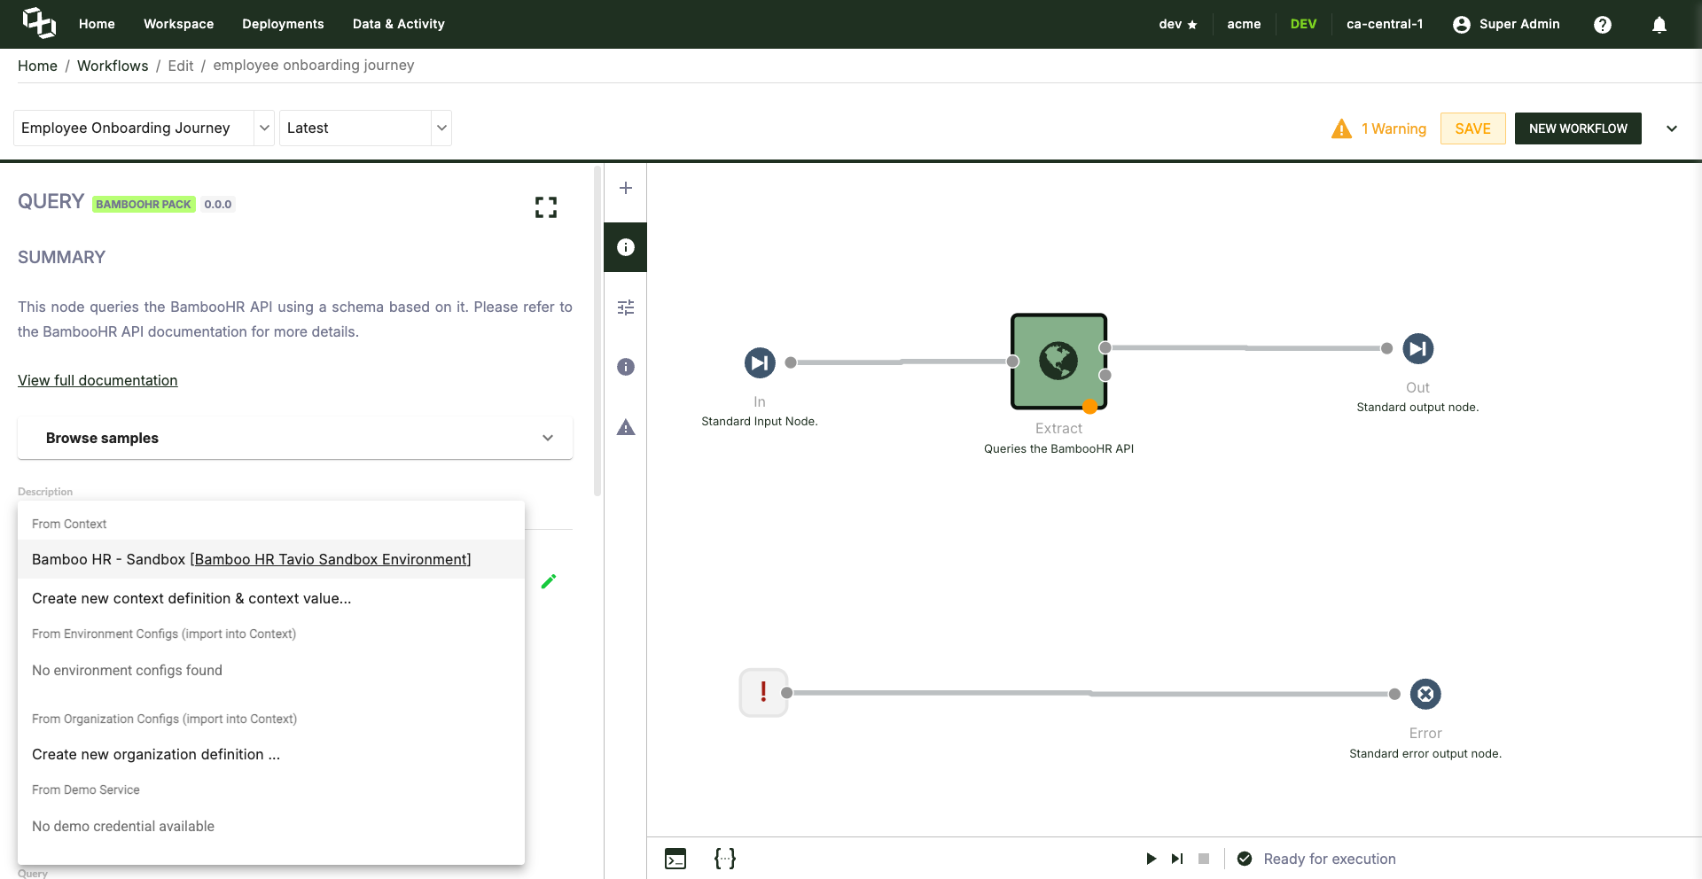Expand the Browse samples section
The height and width of the screenshot is (879, 1702).
pyautogui.click(x=295, y=438)
